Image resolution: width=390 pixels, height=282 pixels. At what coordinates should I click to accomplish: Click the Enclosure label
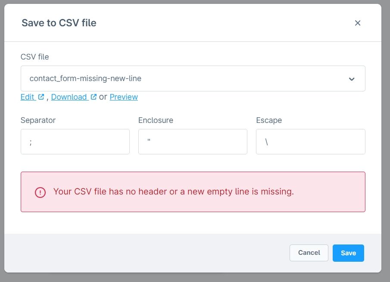156,120
